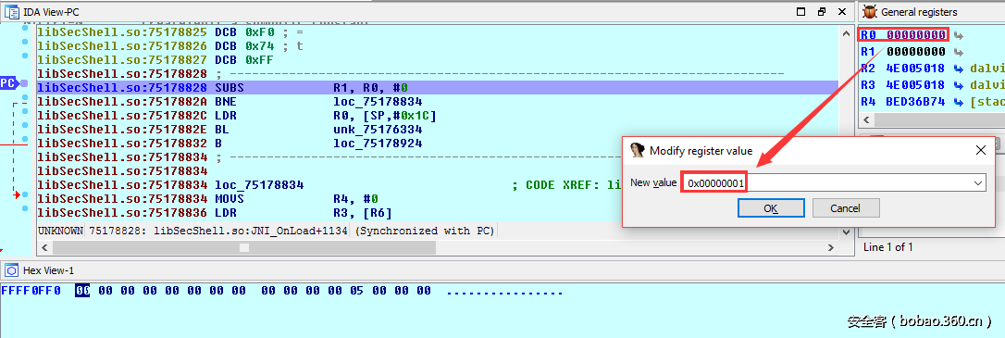The image size is (1005, 338).
Task: Close the Modify register value dialog
Action: (x=980, y=150)
